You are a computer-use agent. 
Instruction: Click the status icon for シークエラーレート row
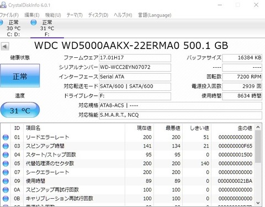click(x=6, y=172)
